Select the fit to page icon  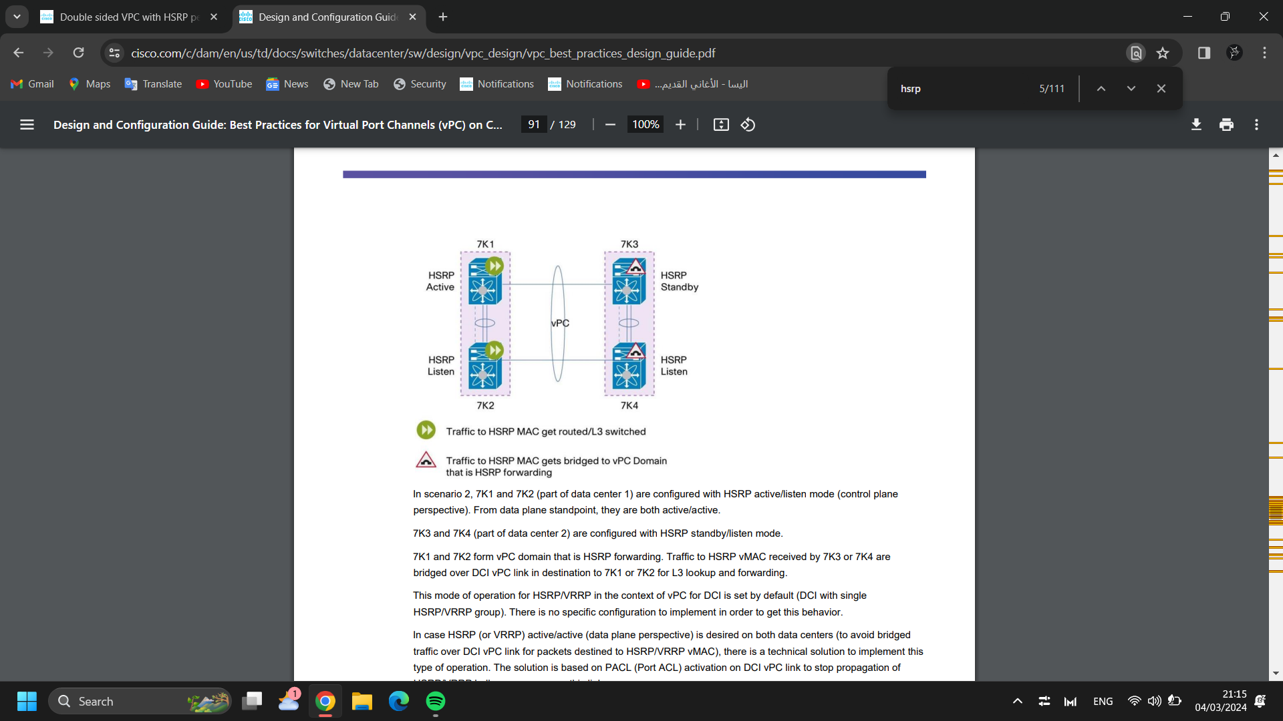721,124
